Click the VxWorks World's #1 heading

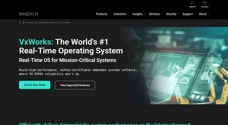point(71,46)
